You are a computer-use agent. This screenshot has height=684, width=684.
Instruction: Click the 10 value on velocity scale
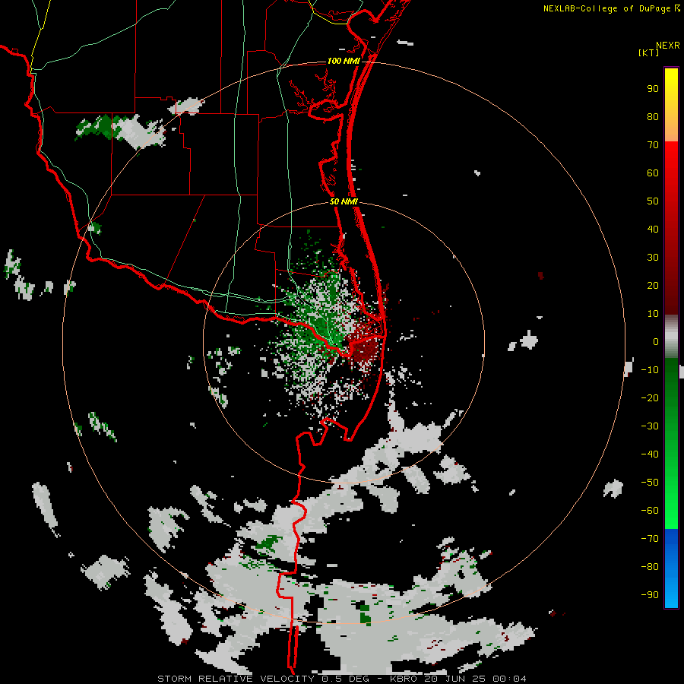click(x=653, y=314)
